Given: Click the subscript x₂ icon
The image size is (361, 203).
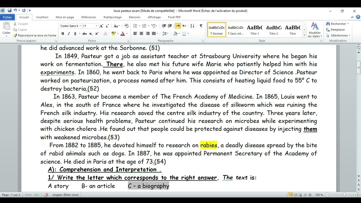Looking at the screenshot, I should [91, 34].
